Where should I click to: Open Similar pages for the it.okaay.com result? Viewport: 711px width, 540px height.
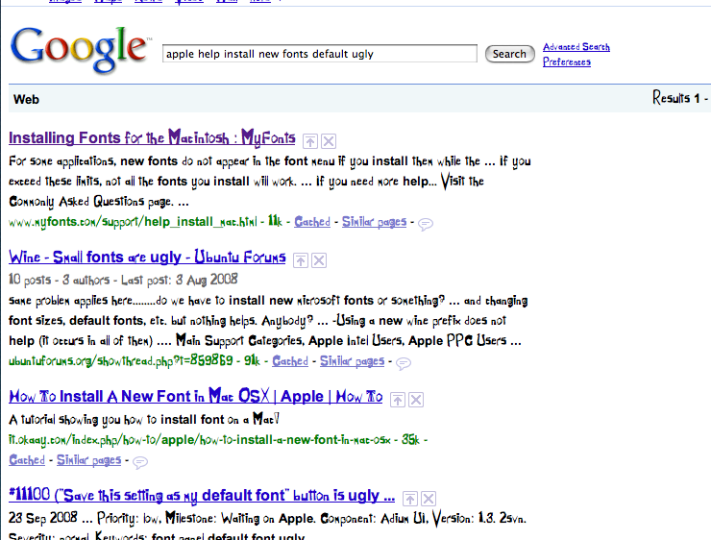88,459
